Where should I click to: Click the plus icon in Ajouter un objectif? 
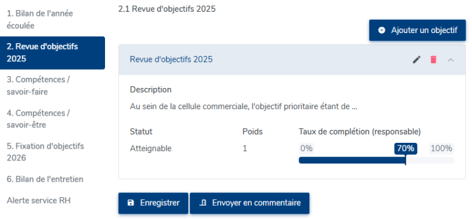coord(382,31)
